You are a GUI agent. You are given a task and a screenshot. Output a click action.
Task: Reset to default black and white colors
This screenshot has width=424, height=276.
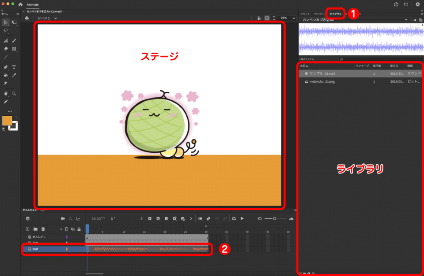(4, 129)
